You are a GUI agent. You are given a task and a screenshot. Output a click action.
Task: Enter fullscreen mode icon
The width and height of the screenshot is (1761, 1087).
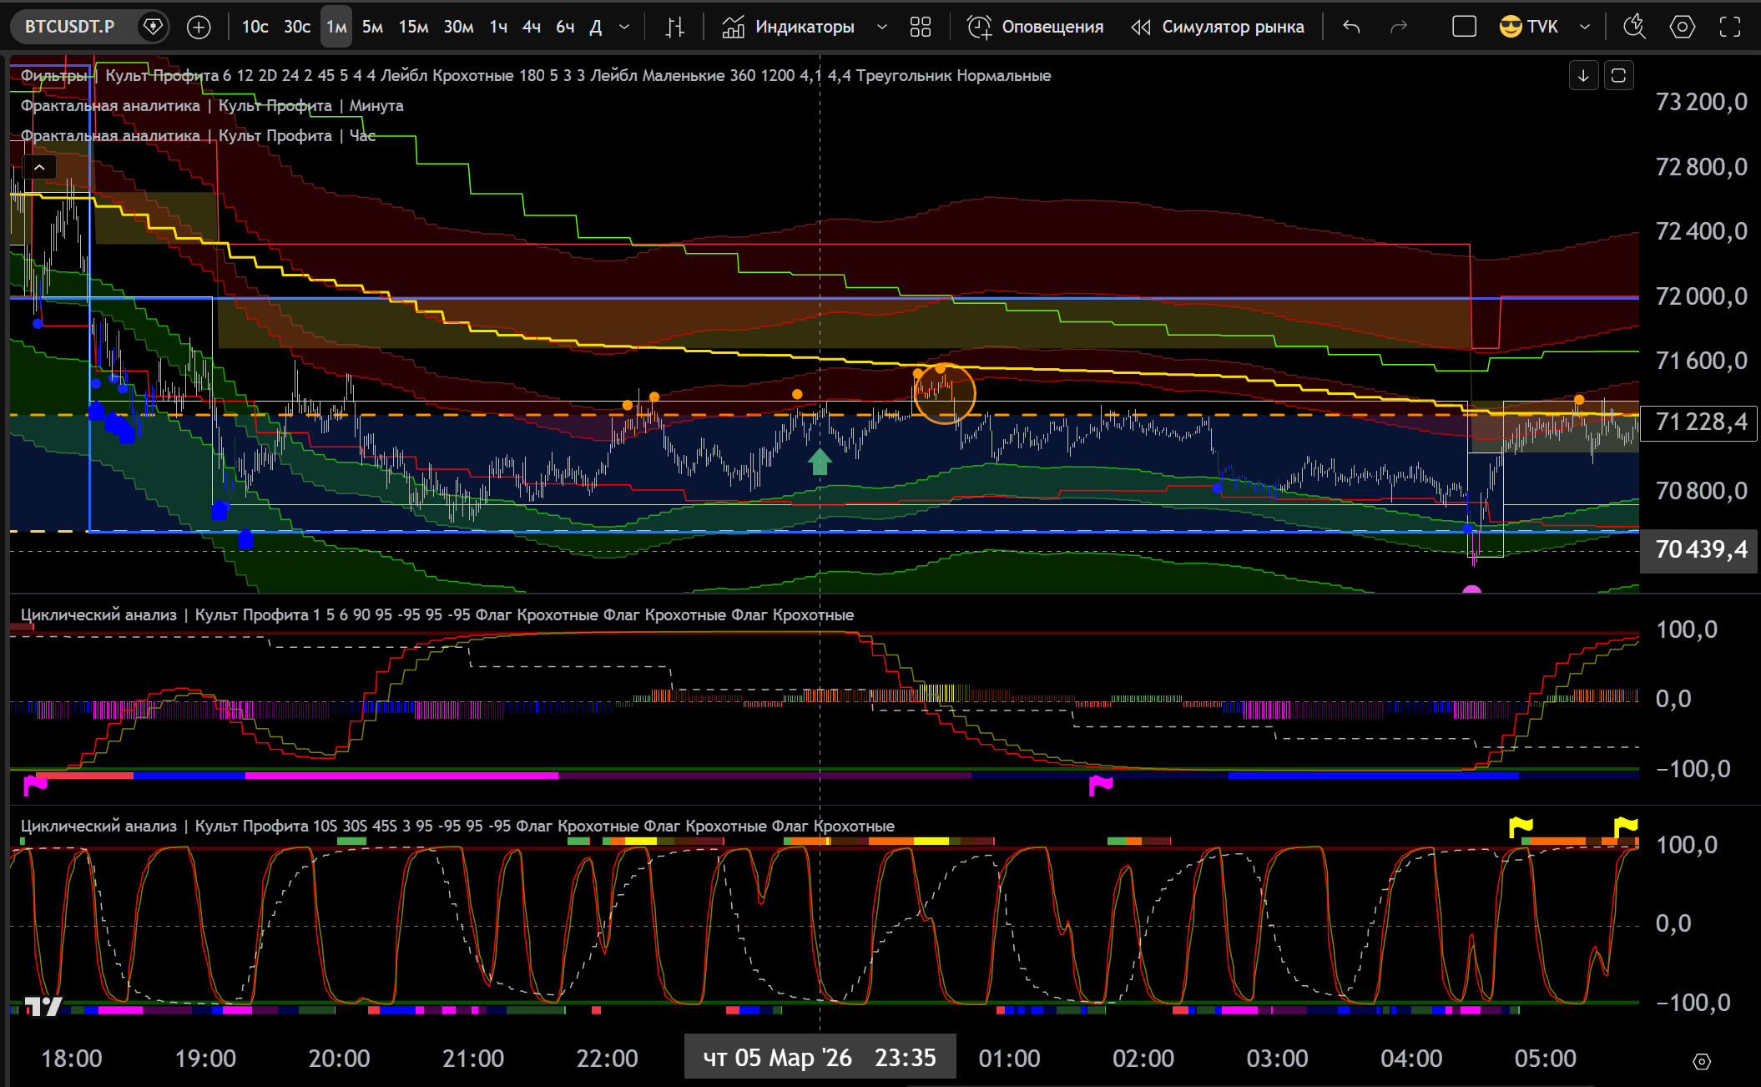1730,27
